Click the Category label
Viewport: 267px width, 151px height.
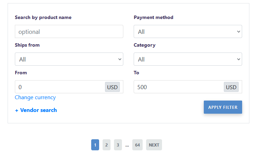(x=144, y=45)
